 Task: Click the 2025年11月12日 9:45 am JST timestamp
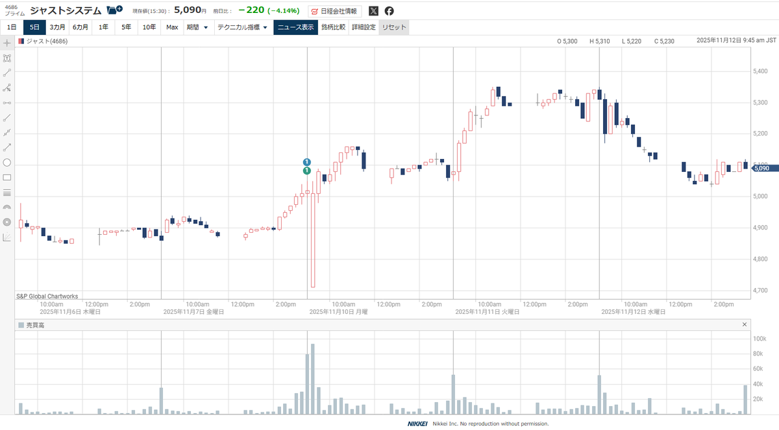coord(736,41)
